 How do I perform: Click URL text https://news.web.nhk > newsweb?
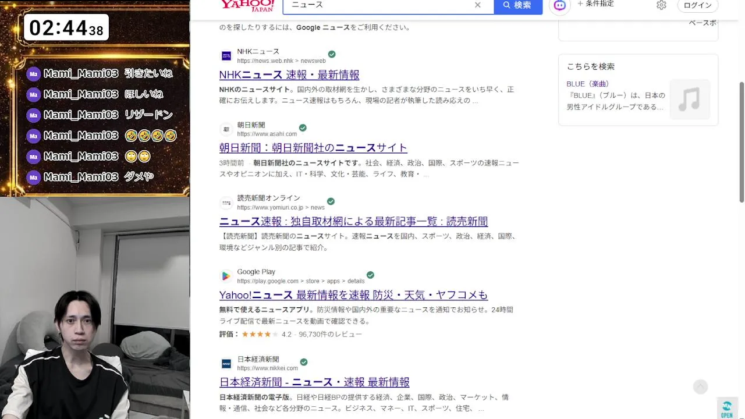click(281, 61)
